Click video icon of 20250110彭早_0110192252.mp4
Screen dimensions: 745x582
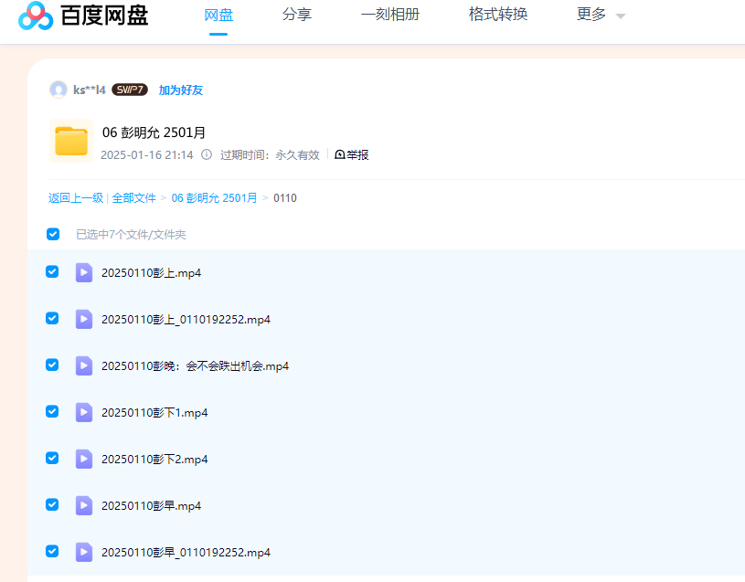tap(84, 552)
